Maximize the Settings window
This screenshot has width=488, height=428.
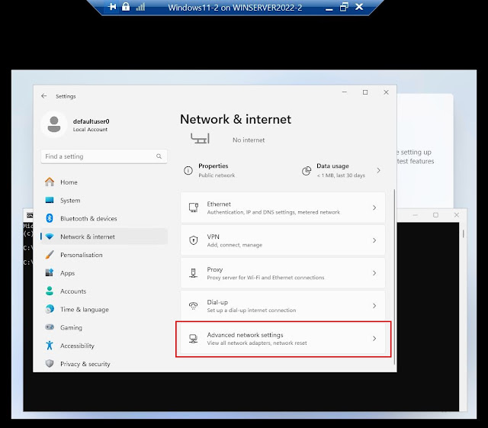pyautogui.click(x=365, y=92)
